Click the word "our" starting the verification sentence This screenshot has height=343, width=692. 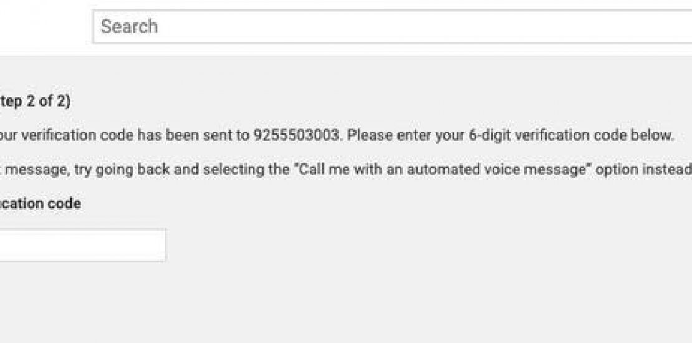(x=9, y=136)
